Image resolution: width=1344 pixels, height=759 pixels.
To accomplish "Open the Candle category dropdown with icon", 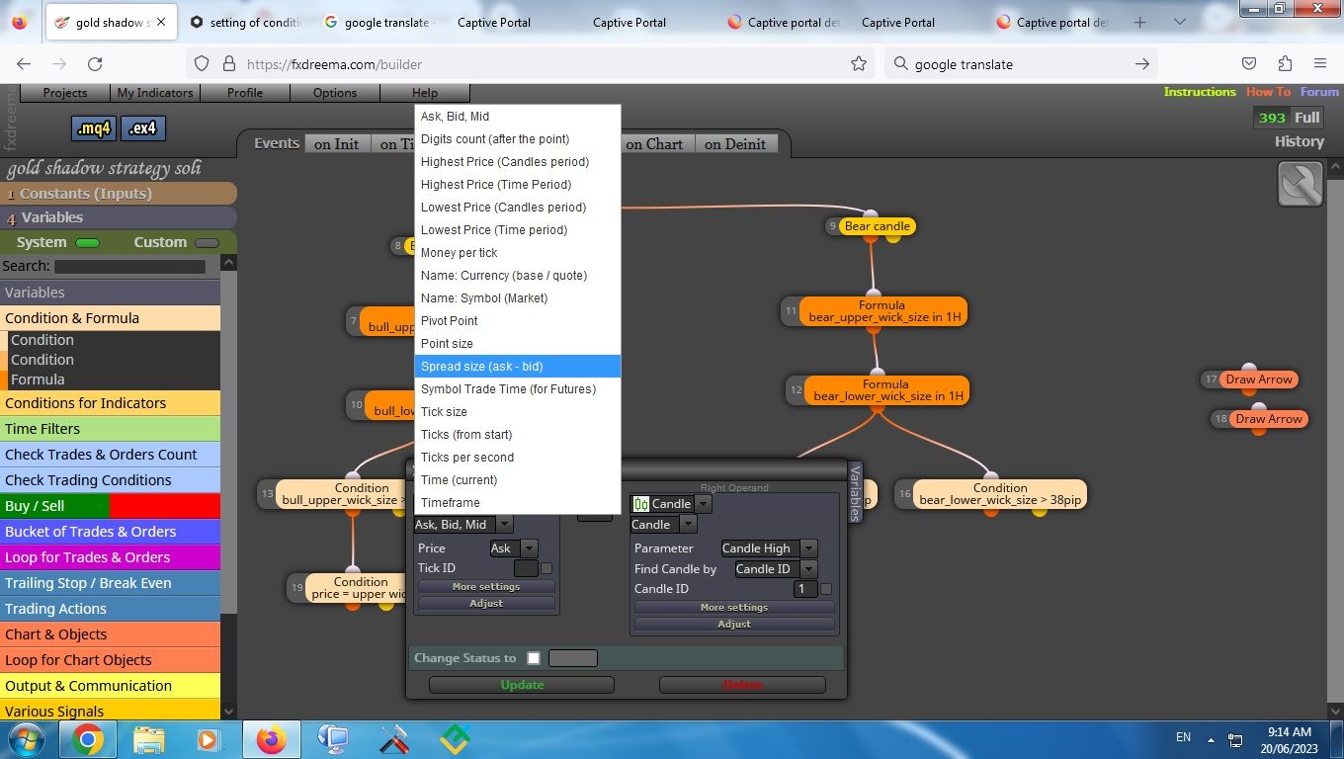I will 672,504.
